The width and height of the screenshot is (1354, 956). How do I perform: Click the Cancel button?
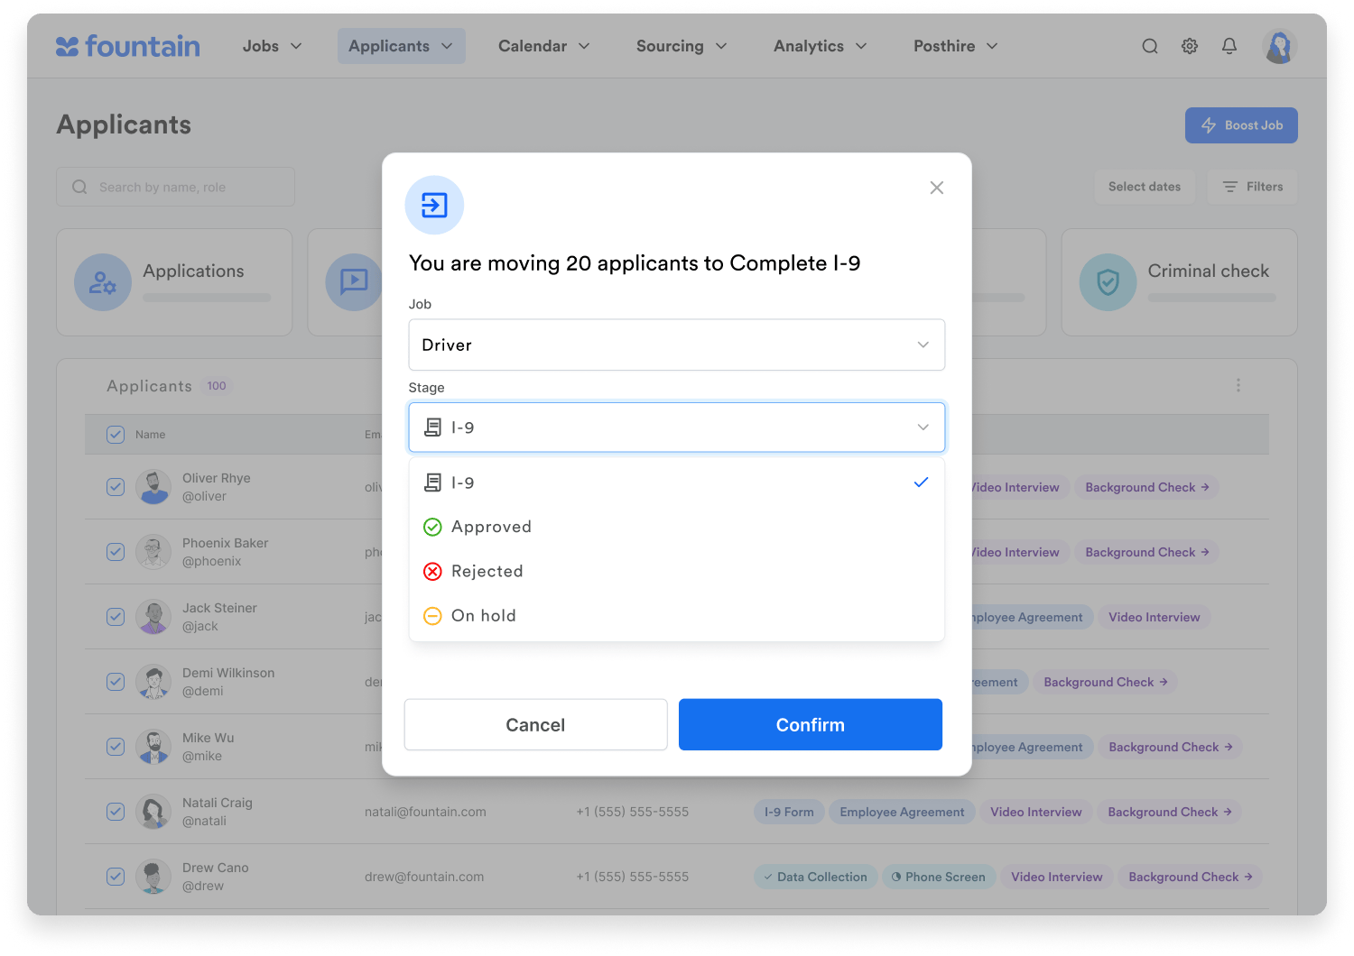[535, 724]
